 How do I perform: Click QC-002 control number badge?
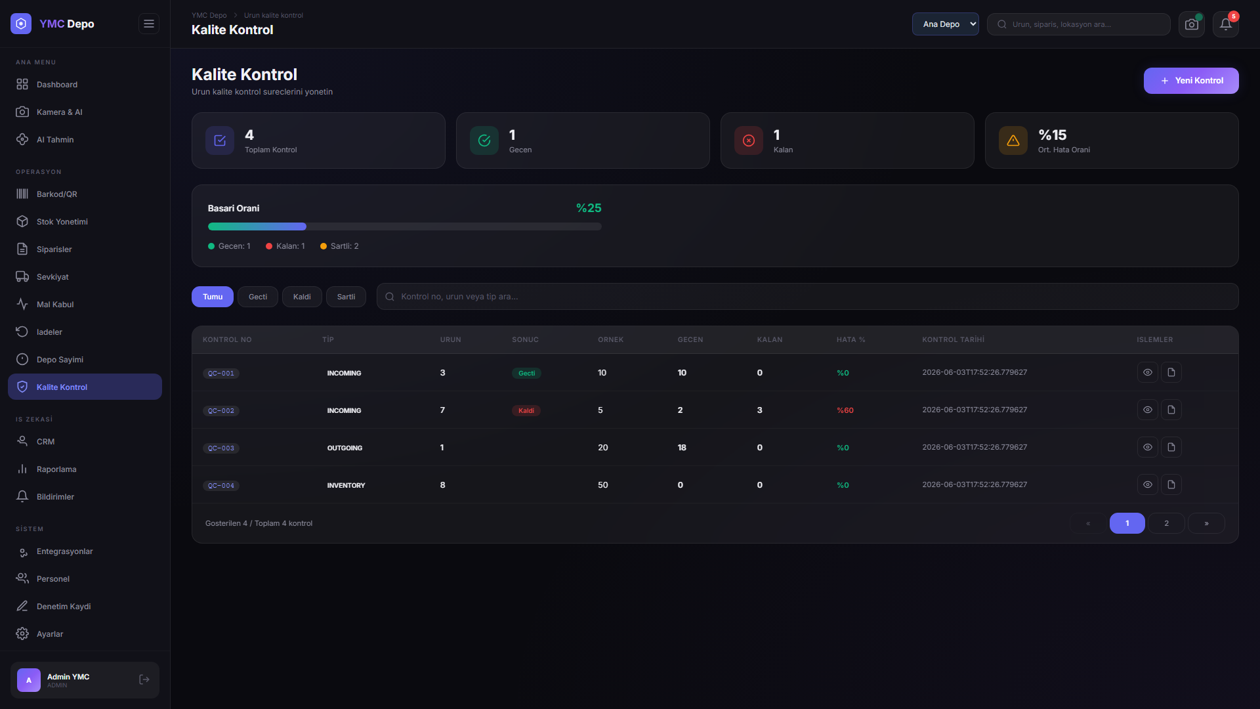pos(221,411)
